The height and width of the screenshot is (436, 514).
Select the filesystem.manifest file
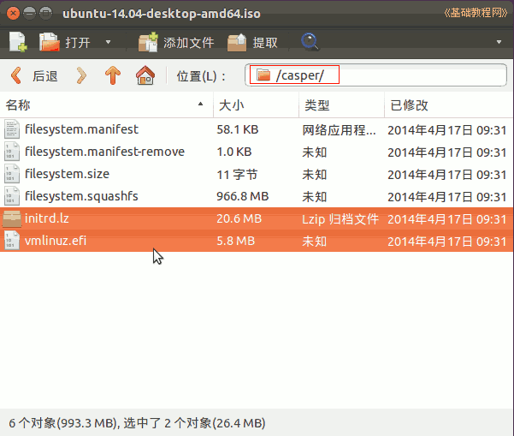click(257, 129)
